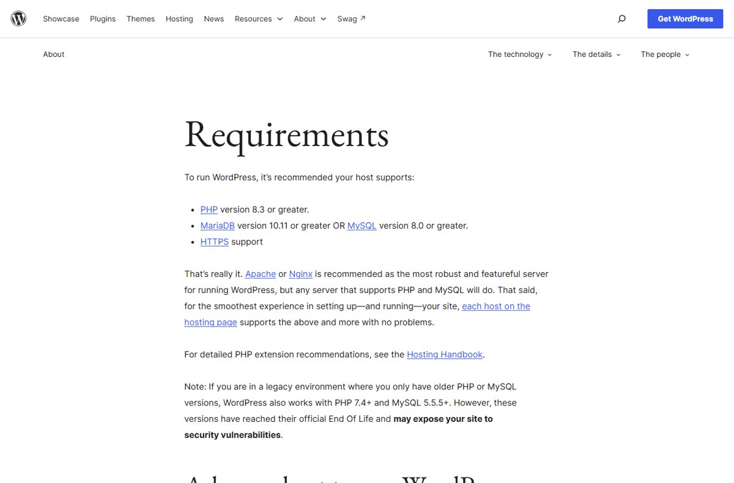Image resolution: width=734 pixels, height=483 pixels.
Task: Expand The details submenu
Action: pos(596,54)
